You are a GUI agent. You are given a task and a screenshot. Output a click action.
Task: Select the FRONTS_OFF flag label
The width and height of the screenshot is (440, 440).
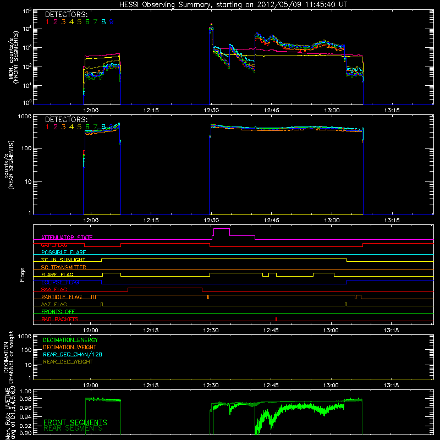[58, 311]
